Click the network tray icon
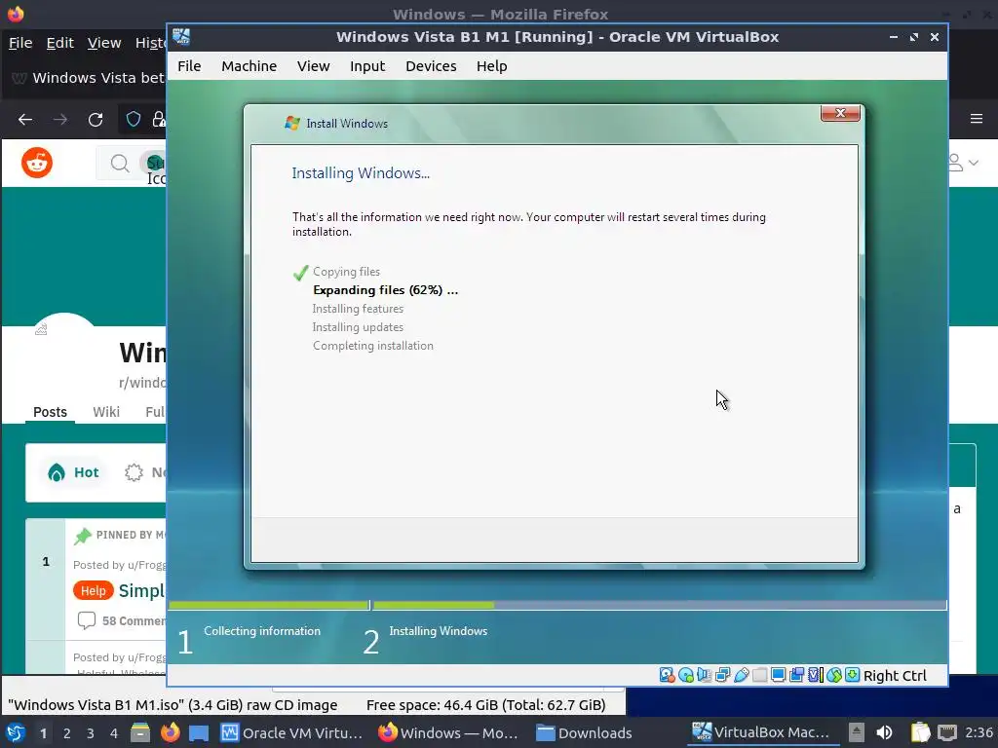 point(947,732)
